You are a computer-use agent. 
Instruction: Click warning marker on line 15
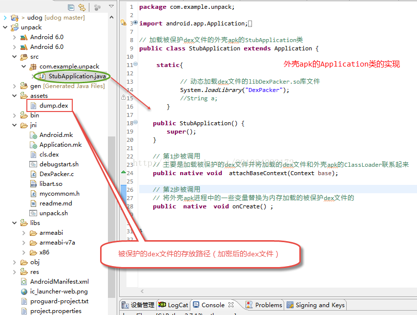pyautogui.click(x=124, y=97)
